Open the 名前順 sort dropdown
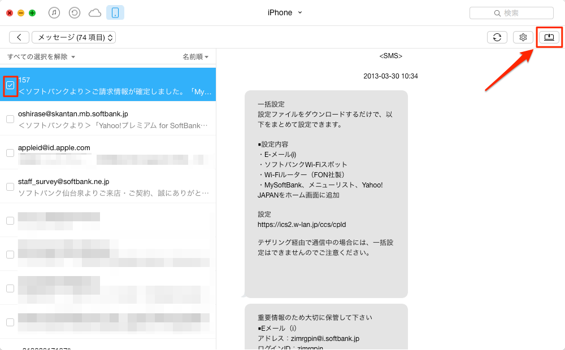 (195, 56)
